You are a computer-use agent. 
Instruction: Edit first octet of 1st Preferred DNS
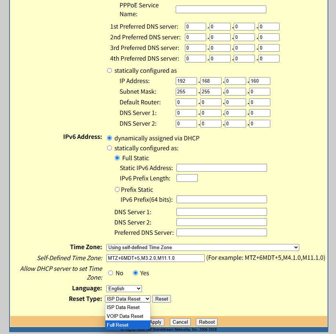(196, 26)
